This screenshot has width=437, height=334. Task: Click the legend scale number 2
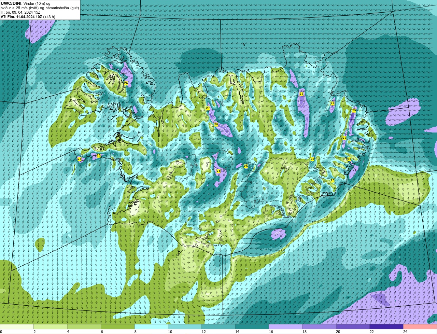point(34,332)
